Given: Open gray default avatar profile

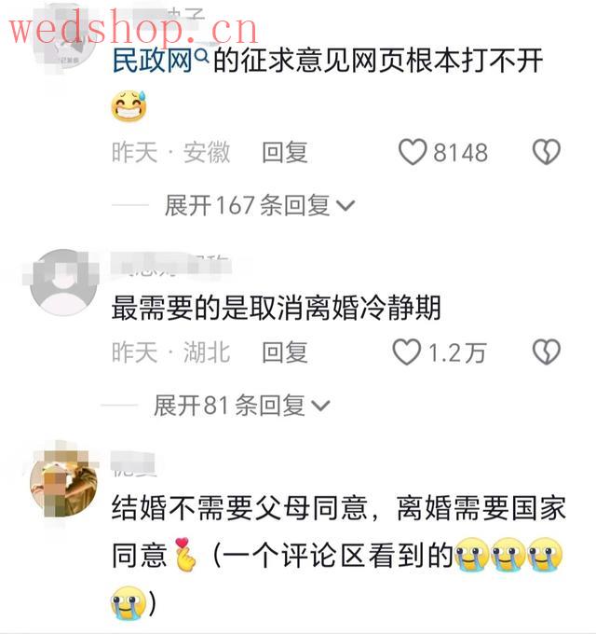Looking at the screenshot, I should click(x=64, y=283).
